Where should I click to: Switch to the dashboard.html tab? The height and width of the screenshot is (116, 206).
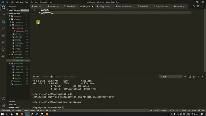162,6
